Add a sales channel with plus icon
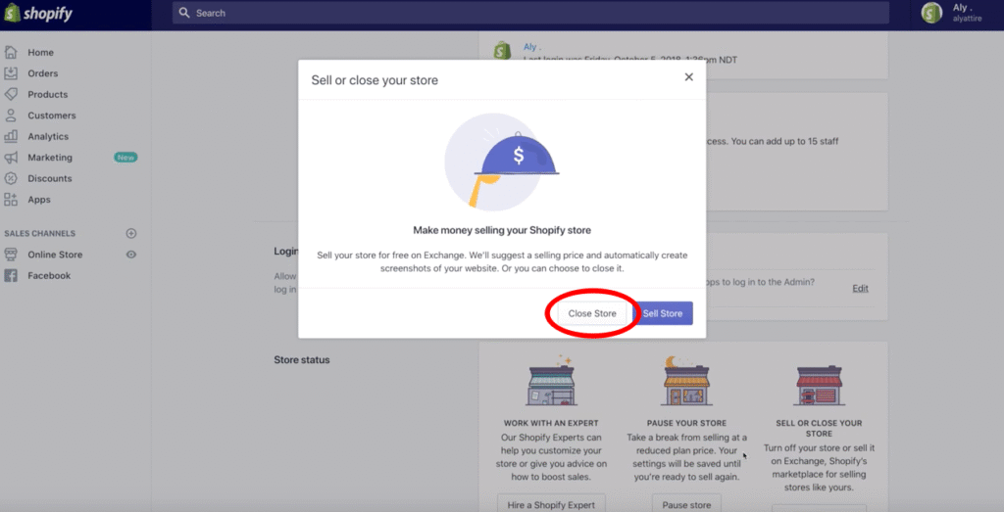This screenshot has height=512, width=1004. [x=131, y=233]
